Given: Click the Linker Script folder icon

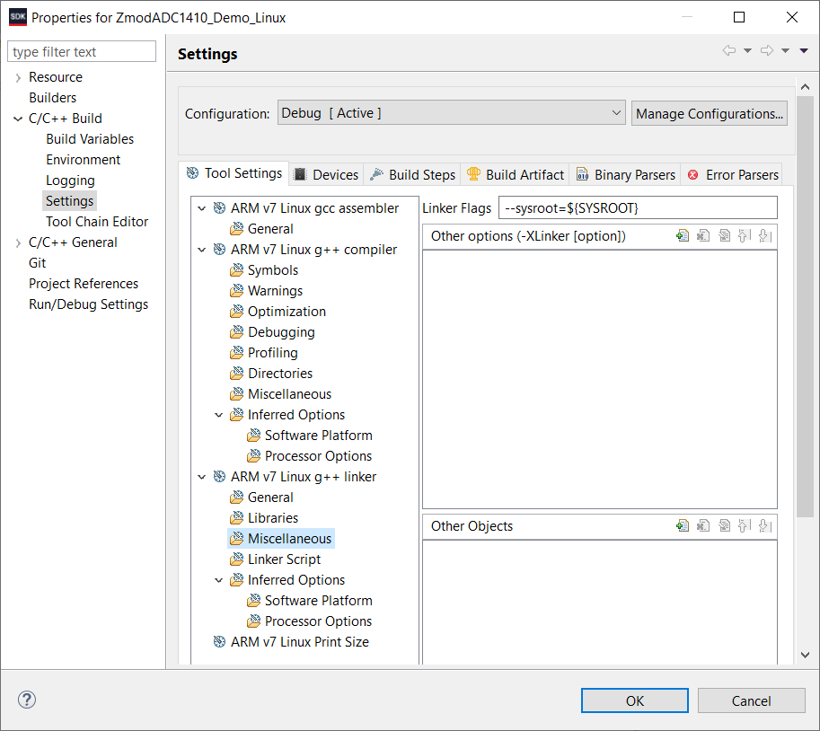Looking at the screenshot, I should pyautogui.click(x=237, y=559).
